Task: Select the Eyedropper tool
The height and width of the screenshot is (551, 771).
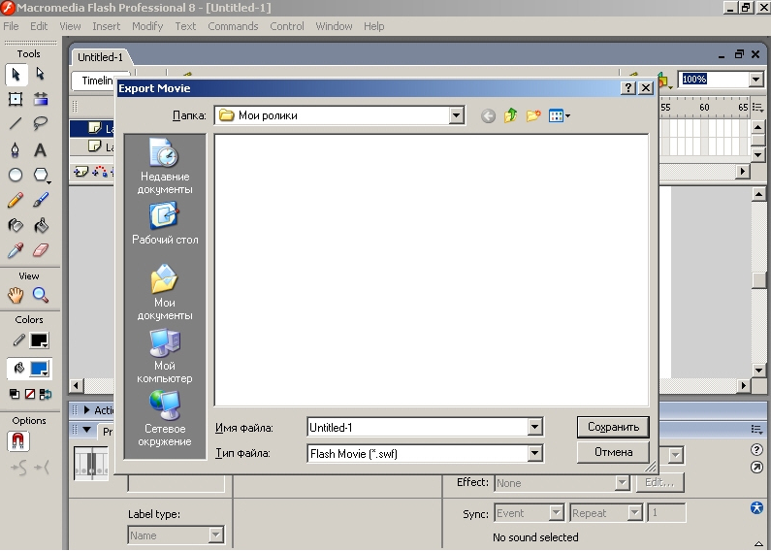Action: point(16,250)
